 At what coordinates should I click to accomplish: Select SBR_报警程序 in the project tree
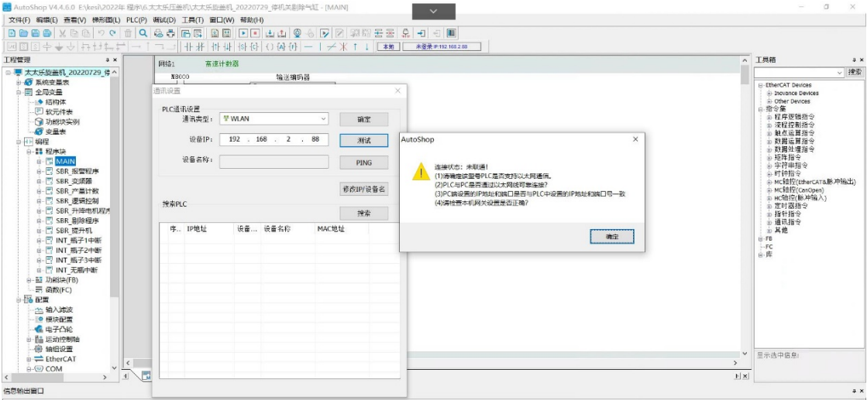[x=77, y=171]
